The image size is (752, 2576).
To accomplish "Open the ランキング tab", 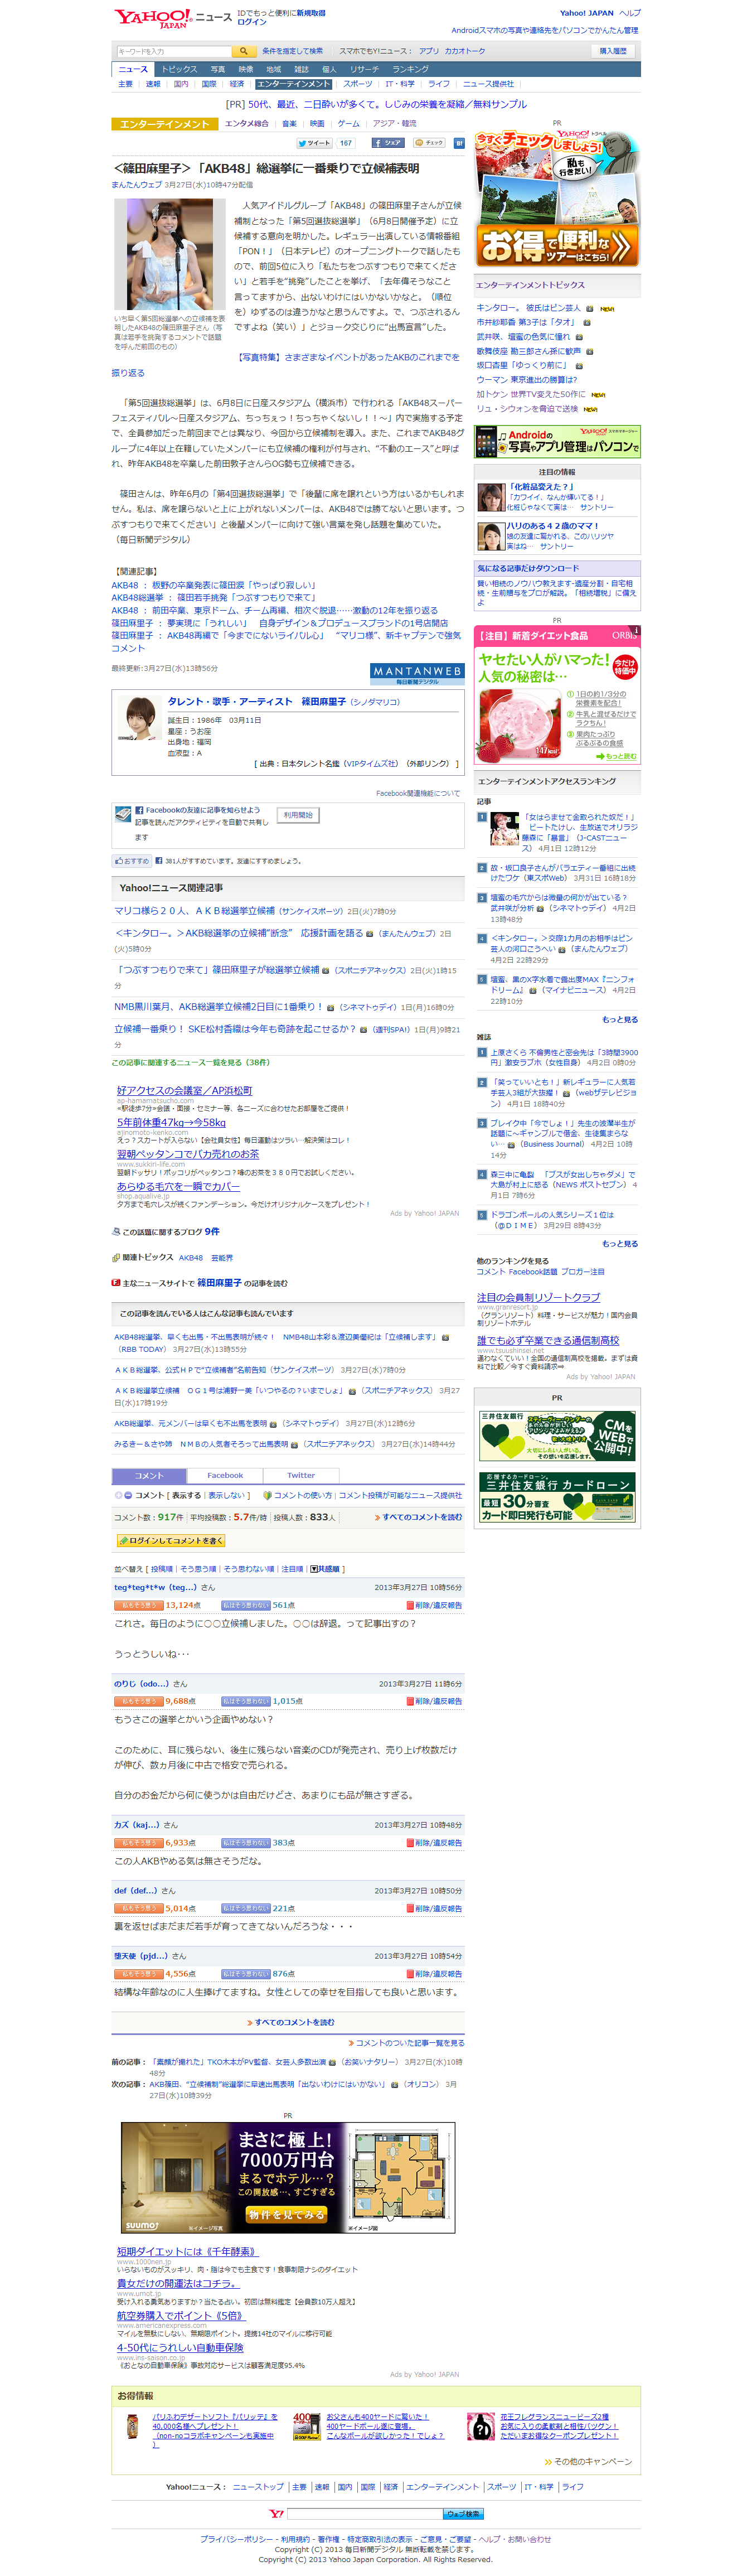I will click(410, 69).
